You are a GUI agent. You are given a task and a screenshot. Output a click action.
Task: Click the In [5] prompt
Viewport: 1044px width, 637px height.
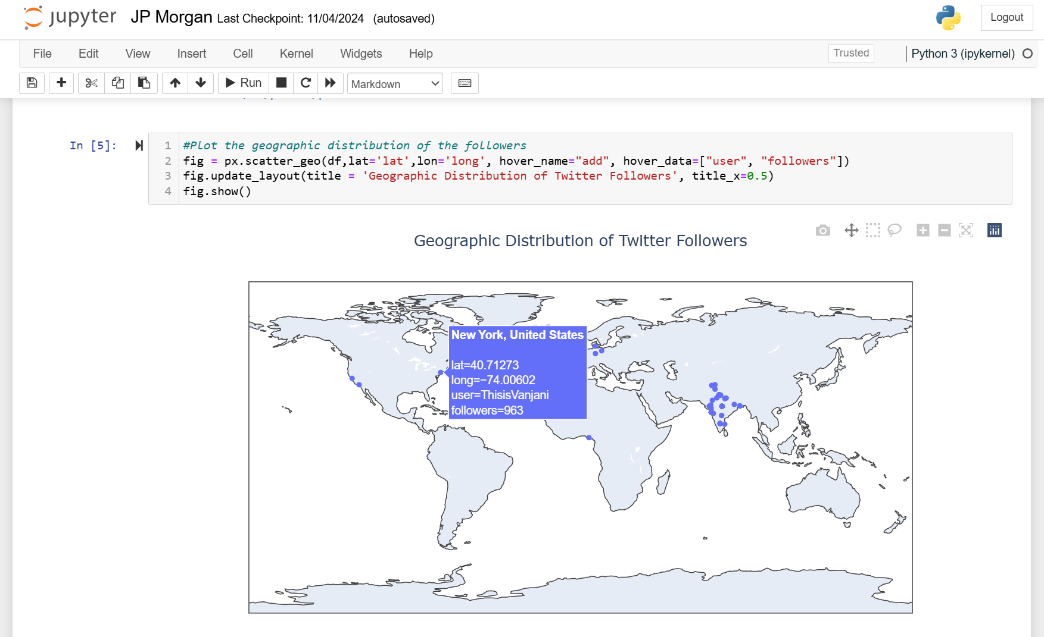coord(93,146)
